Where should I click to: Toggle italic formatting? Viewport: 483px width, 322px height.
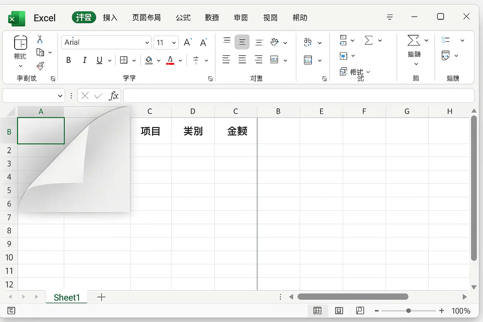coord(84,60)
